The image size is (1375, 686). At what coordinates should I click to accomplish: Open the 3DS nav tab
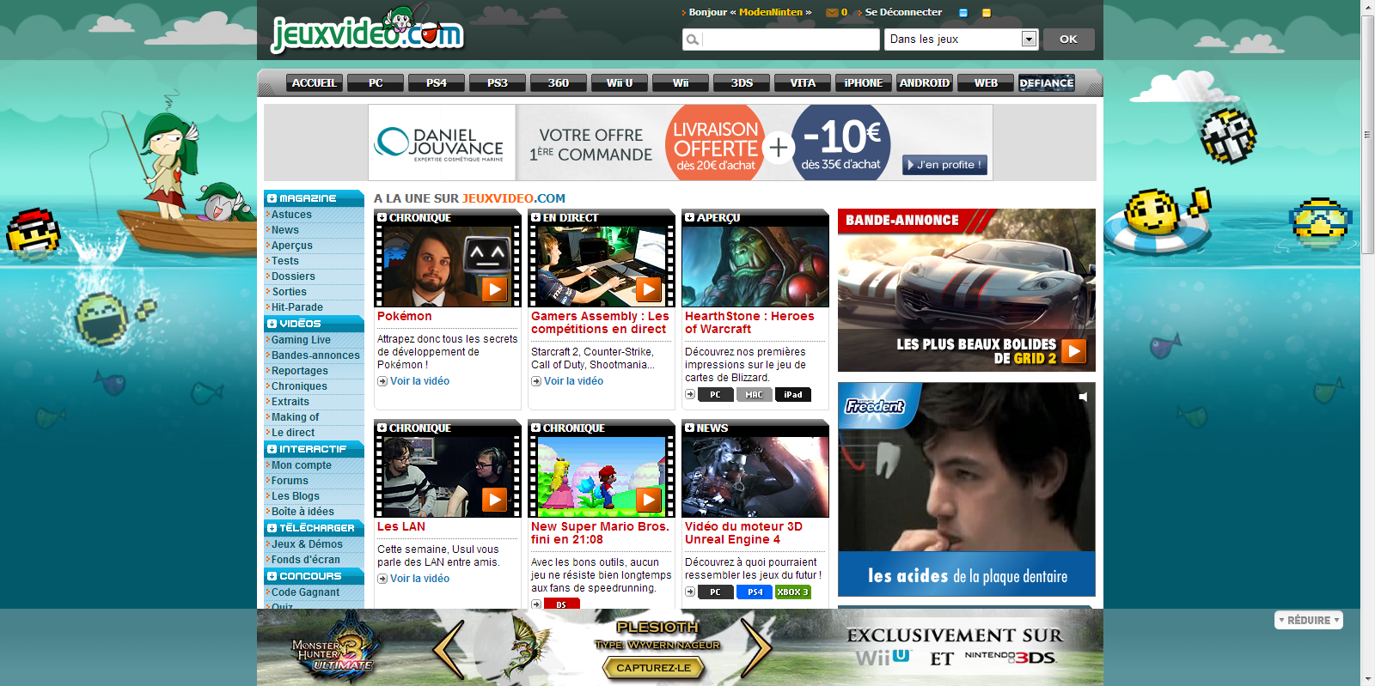(x=742, y=83)
